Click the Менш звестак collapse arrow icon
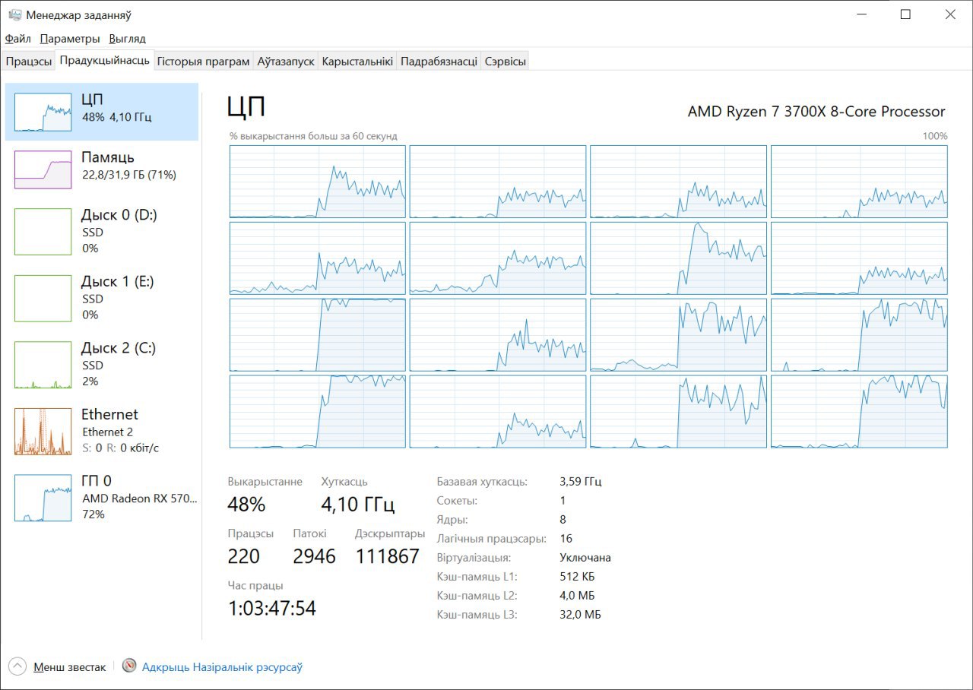The image size is (973, 690). point(17,666)
